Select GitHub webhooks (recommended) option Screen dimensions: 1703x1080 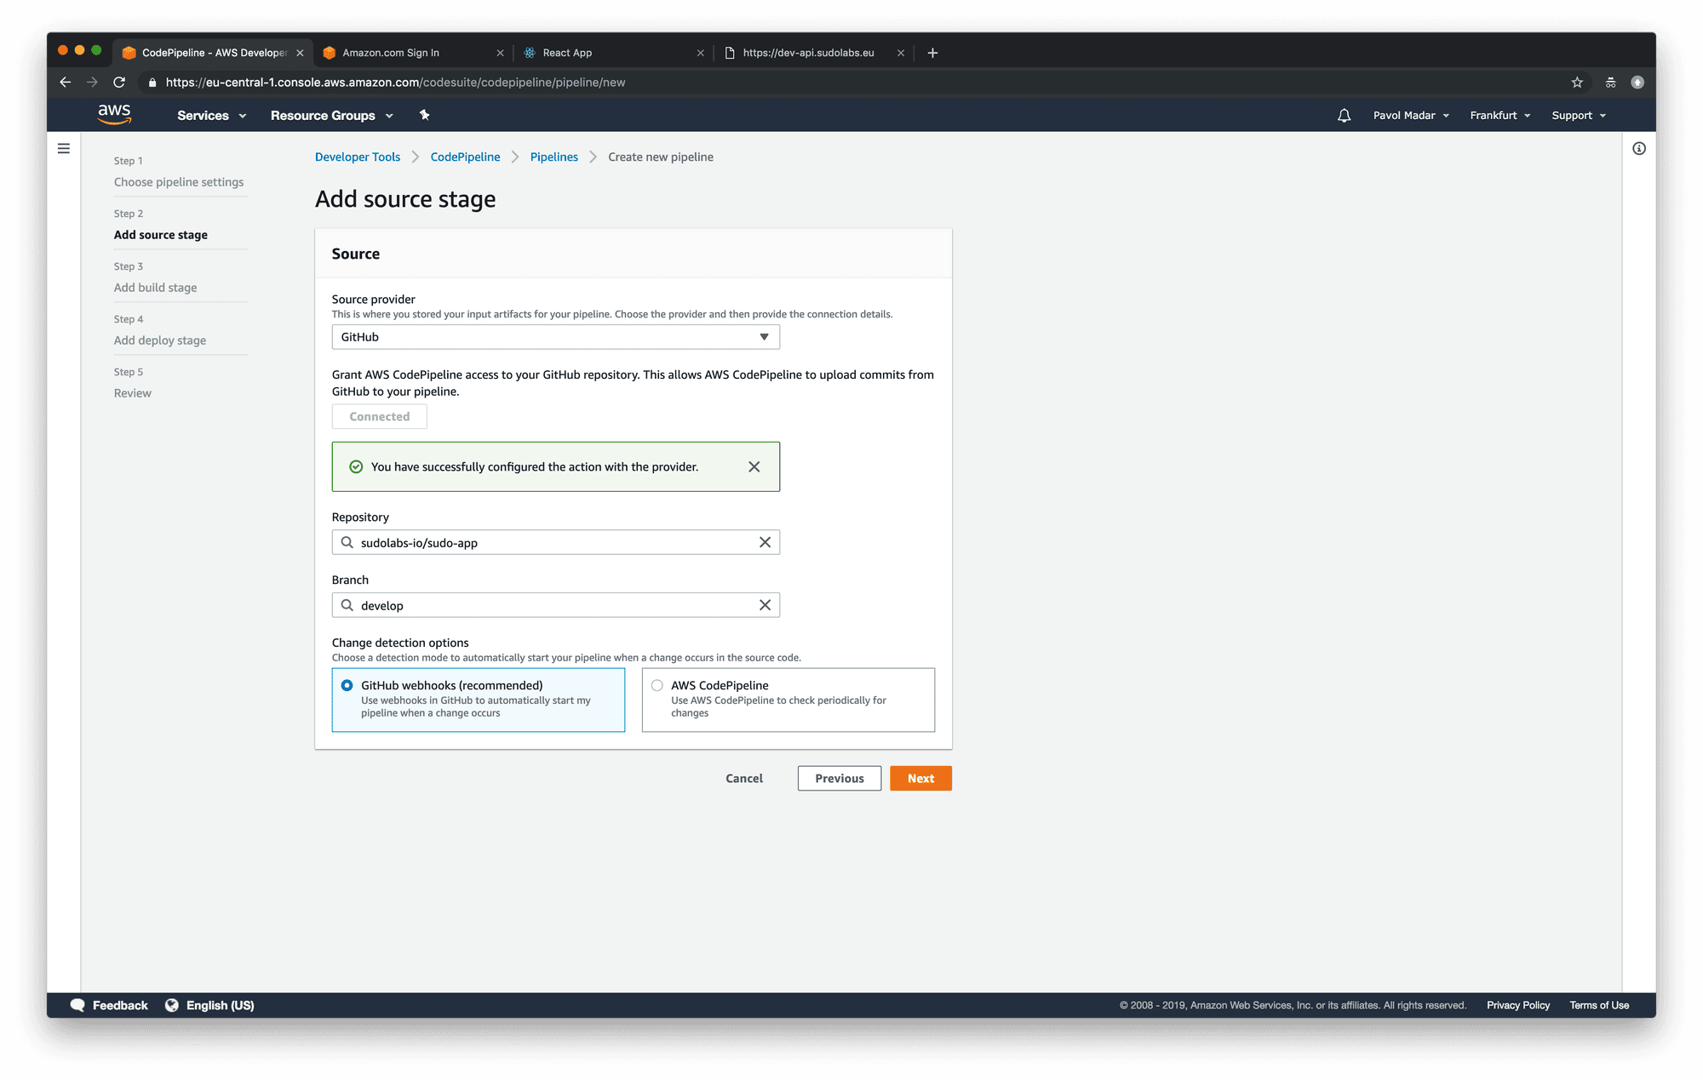tap(479, 700)
